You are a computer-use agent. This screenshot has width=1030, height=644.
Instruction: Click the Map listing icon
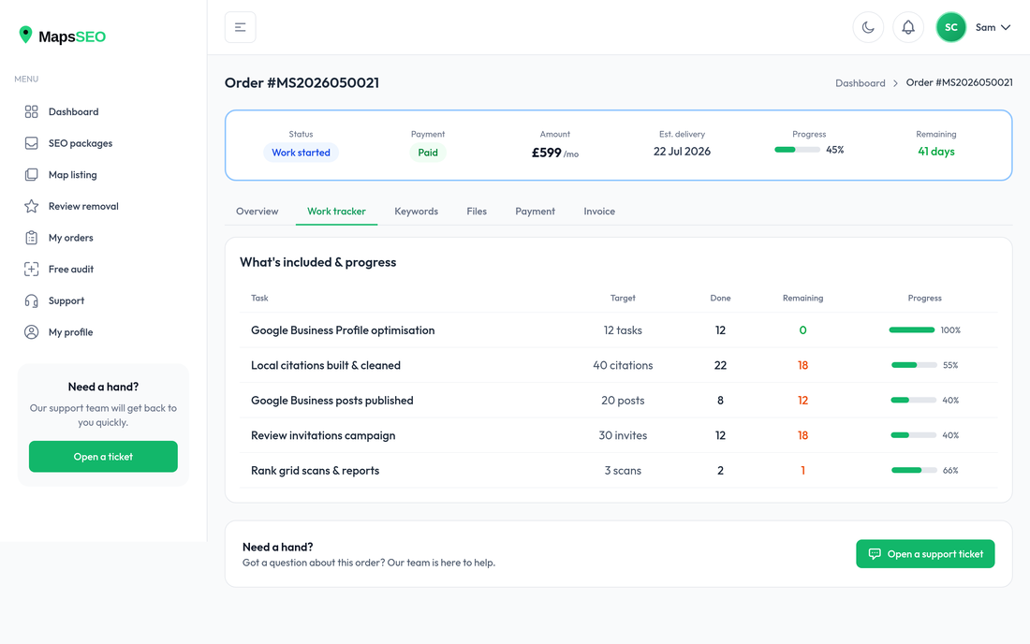31,175
